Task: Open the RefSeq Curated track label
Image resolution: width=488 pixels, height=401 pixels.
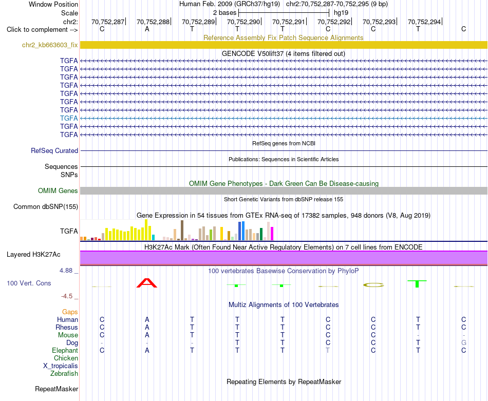Action: (54, 150)
